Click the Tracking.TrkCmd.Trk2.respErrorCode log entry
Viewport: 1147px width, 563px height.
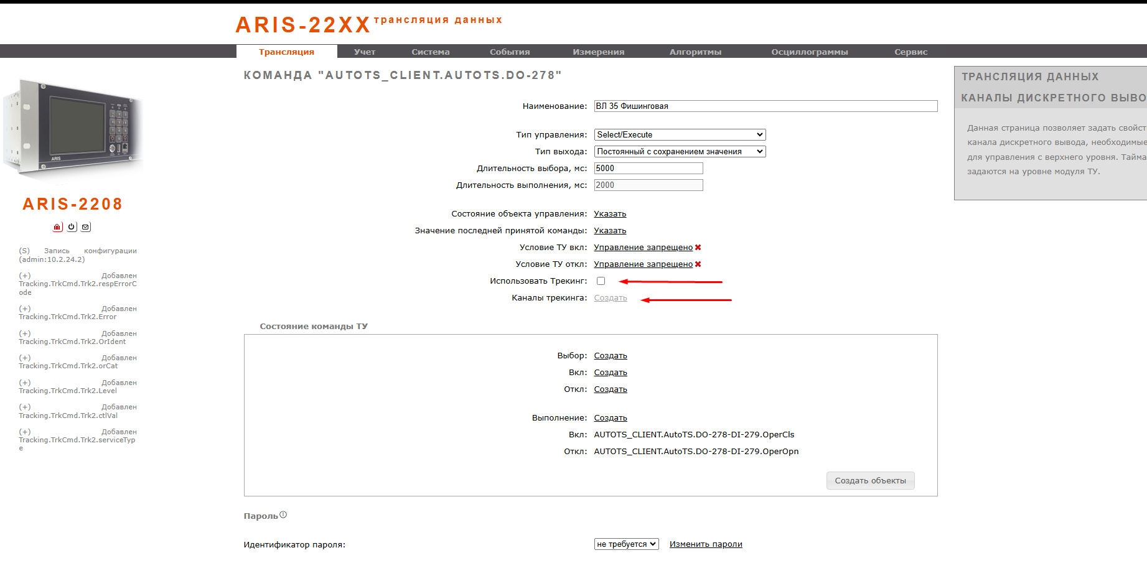[x=78, y=284]
